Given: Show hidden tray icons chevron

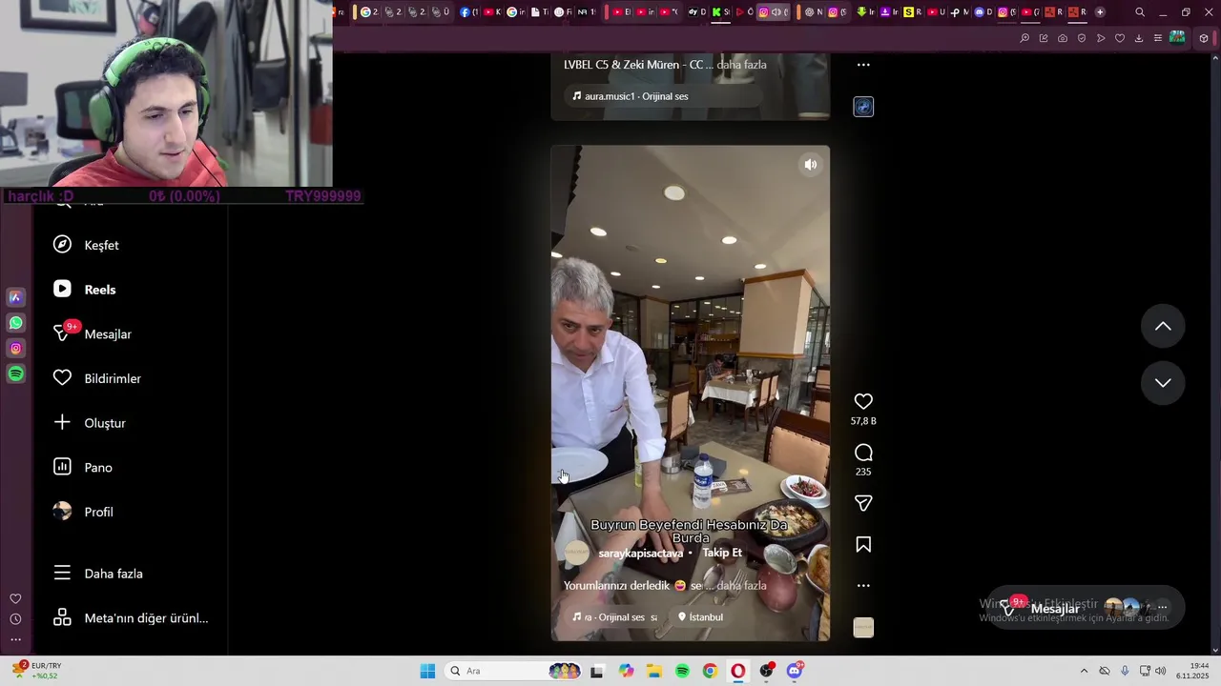Looking at the screenshot, I should click(1084, 671).
